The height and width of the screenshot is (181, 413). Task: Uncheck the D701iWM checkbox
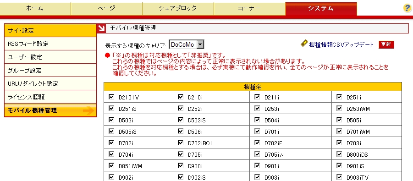point(339,131)
